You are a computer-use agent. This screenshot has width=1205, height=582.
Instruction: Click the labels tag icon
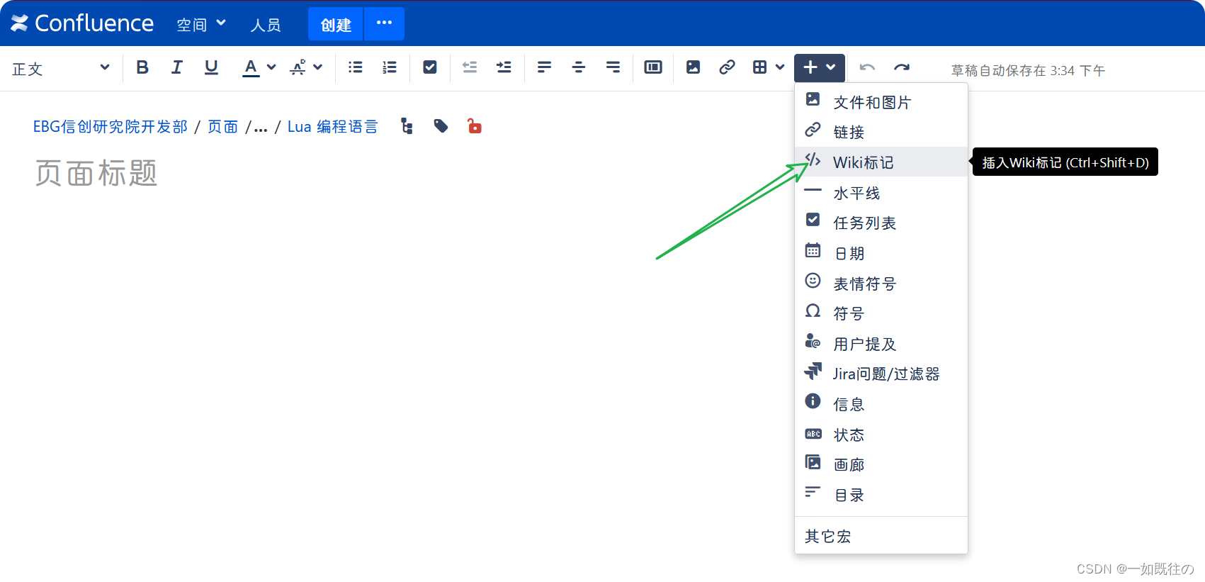point(441,126)
